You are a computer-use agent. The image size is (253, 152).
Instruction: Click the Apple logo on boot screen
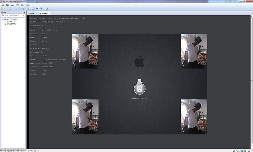pyautogui.click(x=139, y=62)
